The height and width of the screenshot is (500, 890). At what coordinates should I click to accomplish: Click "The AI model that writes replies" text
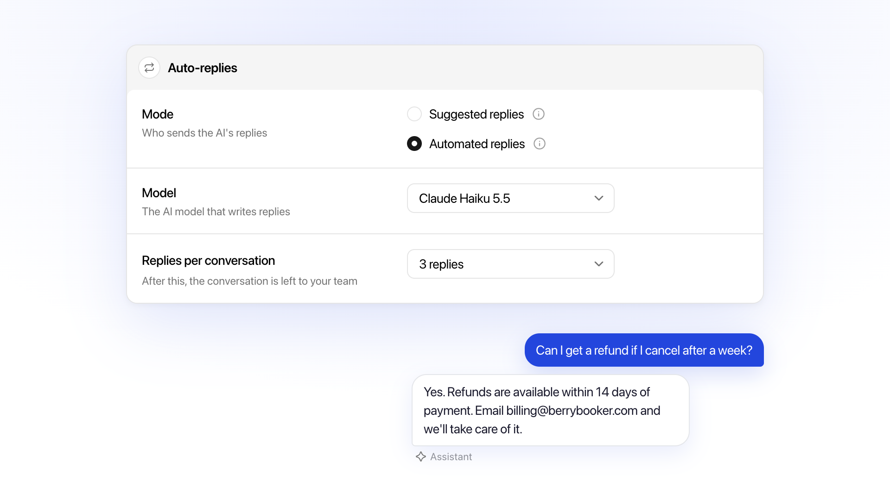(216, 212)
